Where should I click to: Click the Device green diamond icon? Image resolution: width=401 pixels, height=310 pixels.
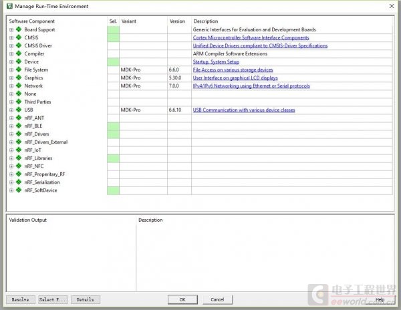point(19,61)
